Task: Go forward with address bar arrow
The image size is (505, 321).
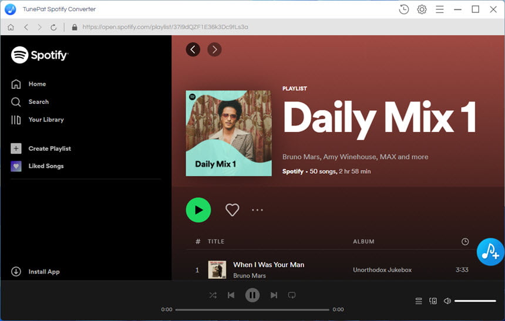Action: 39,27
